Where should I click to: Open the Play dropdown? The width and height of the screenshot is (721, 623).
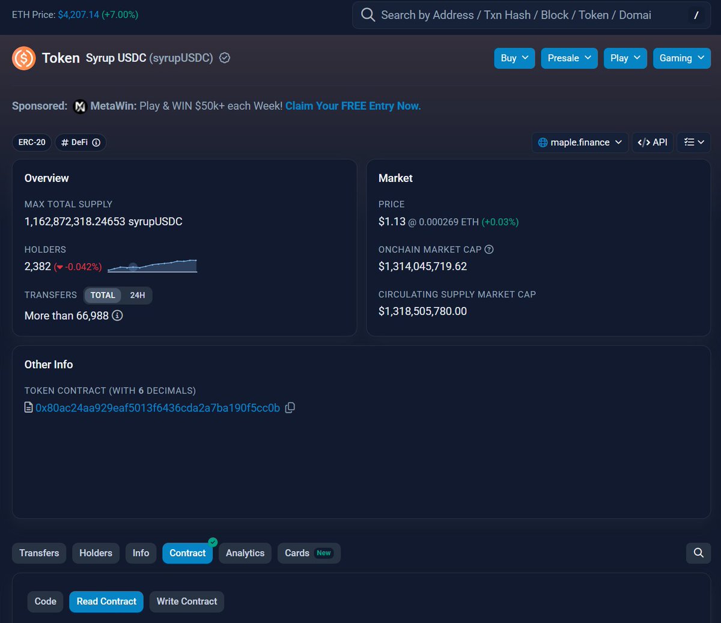click(625, 58)
